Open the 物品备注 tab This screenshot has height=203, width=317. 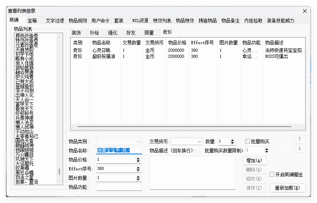[x=230, y=21]
